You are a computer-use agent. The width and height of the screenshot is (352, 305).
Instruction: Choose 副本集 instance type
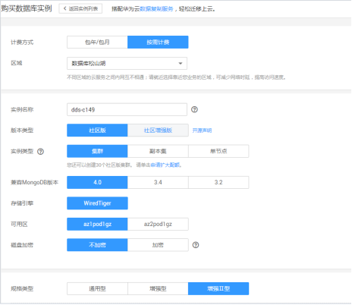pyautogui.click(x=158, y=151)
